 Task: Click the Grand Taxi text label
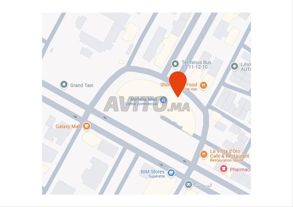pos(81,85)
